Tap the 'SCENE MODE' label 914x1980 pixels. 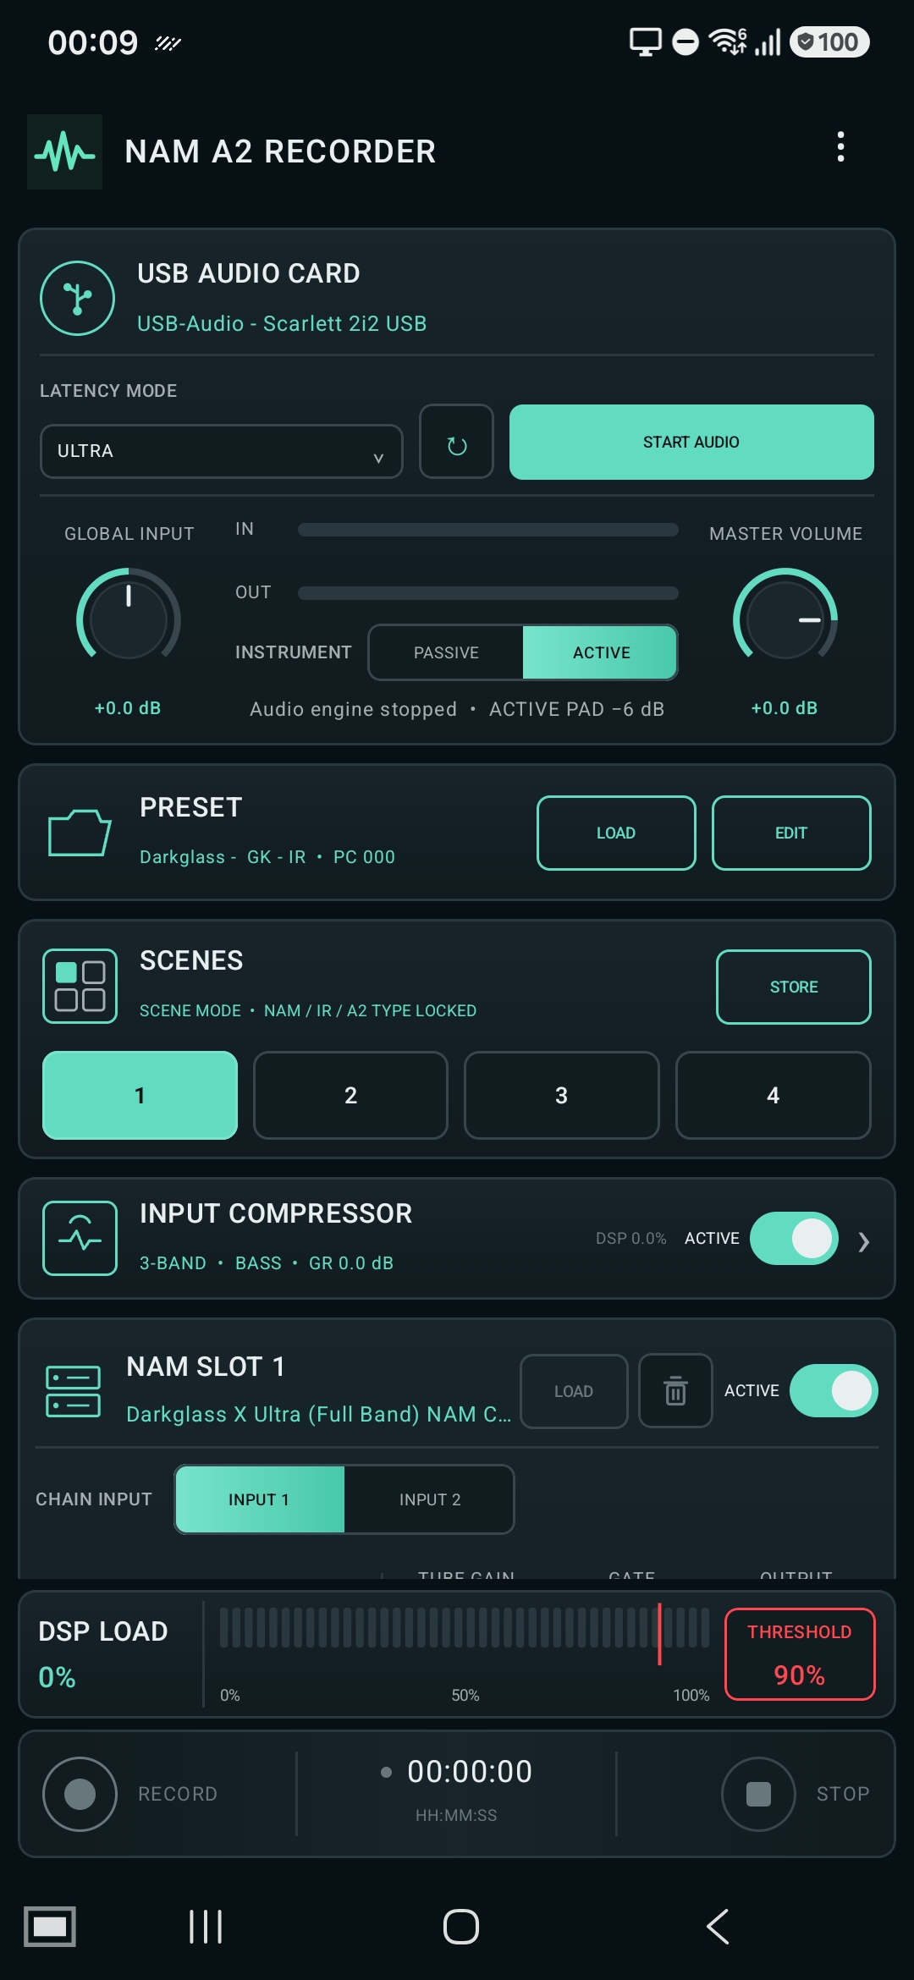pyautogui.click(x=190, y=1011)
